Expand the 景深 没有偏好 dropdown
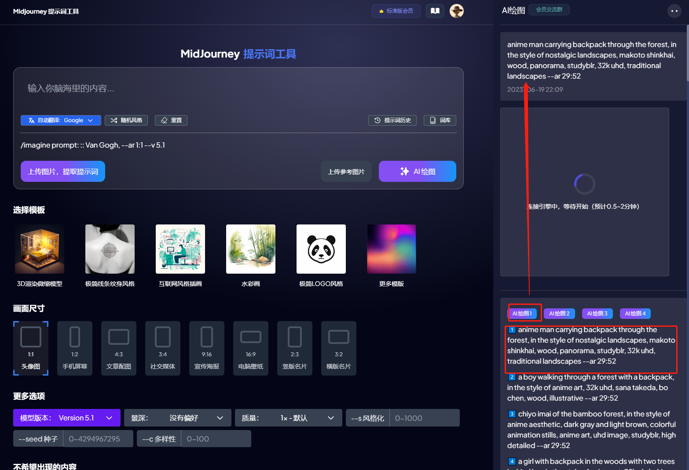The height and width of the screenshot is (470, 689). pyautogui.click(x=178, y=418)
